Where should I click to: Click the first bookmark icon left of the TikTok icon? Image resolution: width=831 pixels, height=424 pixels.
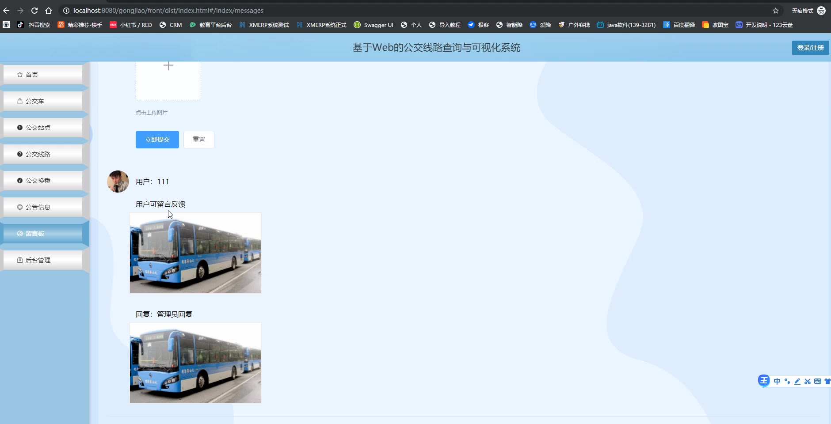6,25
